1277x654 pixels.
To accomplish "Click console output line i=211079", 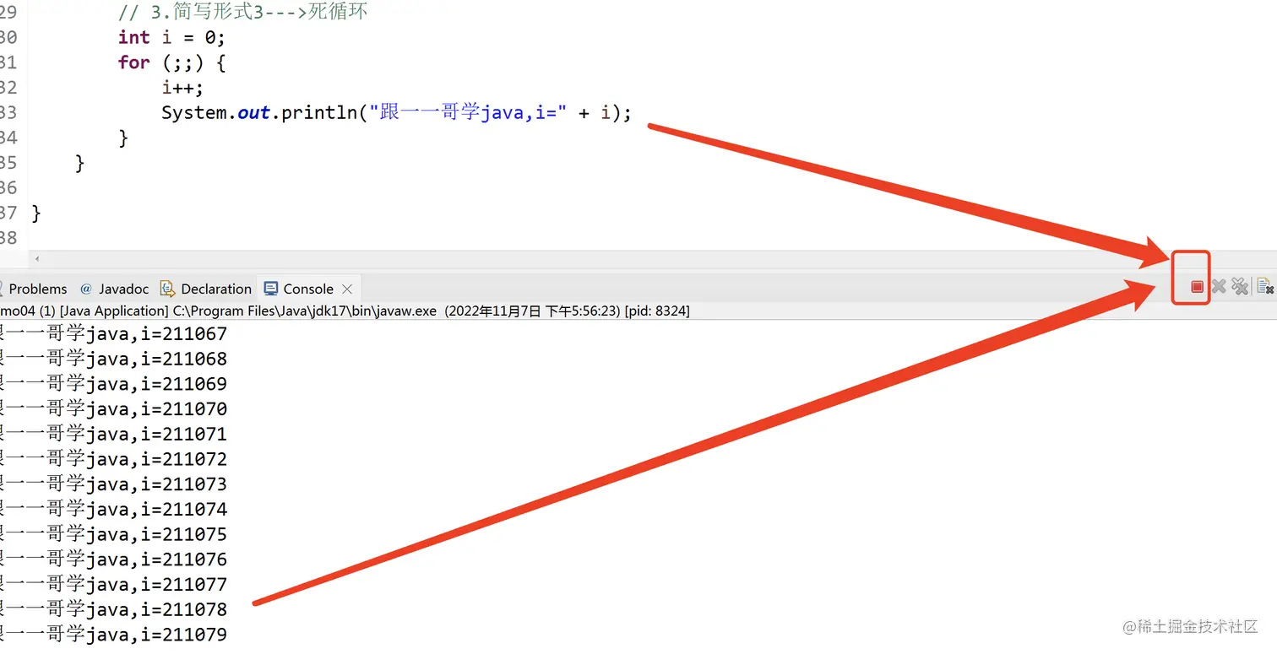I will (x=113, y=635).
